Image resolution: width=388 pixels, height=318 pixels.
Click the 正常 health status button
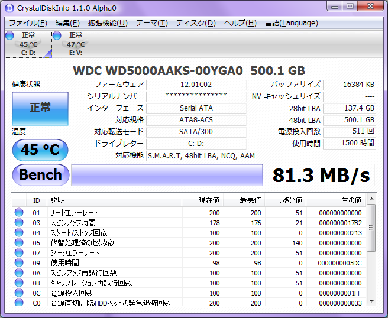coord(40,109)
